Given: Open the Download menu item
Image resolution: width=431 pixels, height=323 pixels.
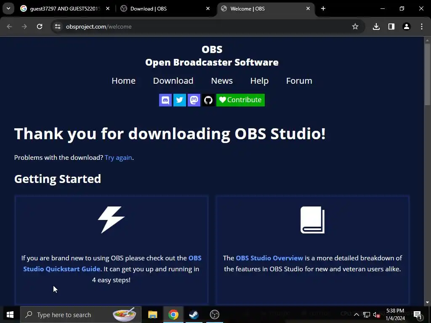Looking at the screenshot, I should (x=173, y=81).
